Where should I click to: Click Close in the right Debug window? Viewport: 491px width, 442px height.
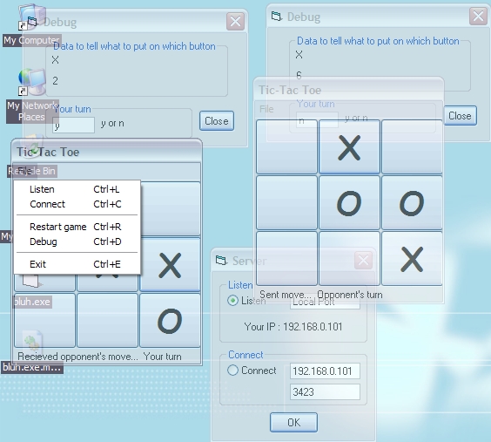[460, 116]
